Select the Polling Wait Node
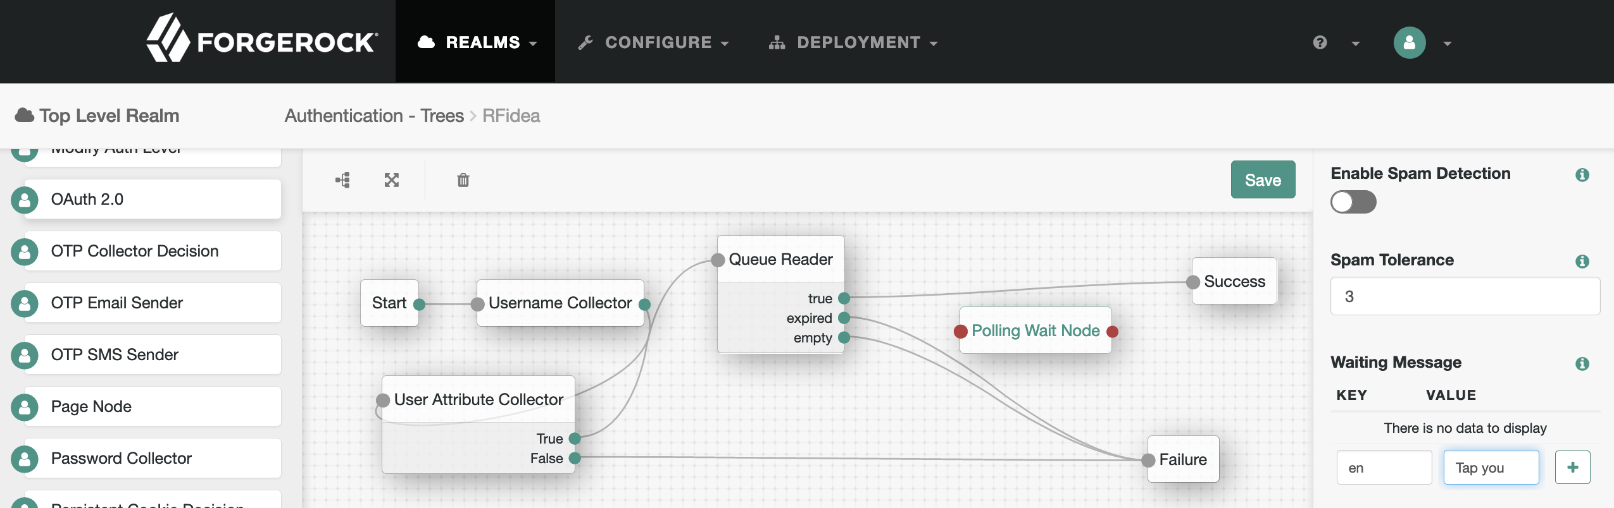This screenshot has height=508, width=1614. coord(1035,330)
